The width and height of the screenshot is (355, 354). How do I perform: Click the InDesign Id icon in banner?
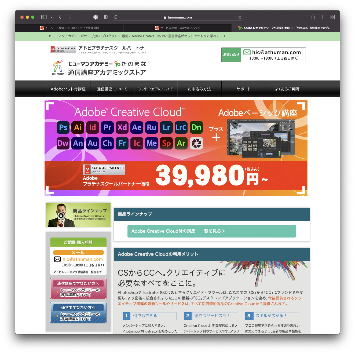tap(93, 127)
